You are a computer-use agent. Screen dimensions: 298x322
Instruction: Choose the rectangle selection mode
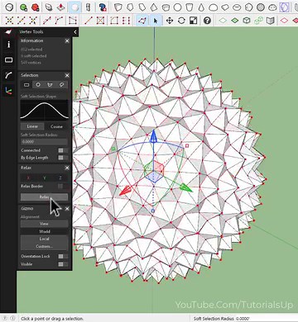click(x=26, y=85)
